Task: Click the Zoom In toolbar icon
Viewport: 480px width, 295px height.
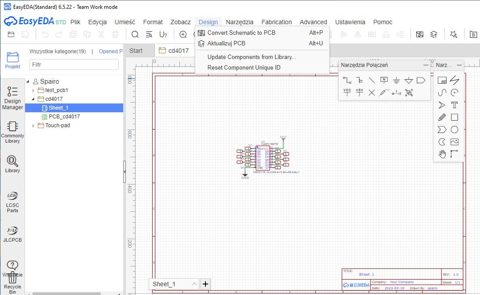Action: [183, 34]
